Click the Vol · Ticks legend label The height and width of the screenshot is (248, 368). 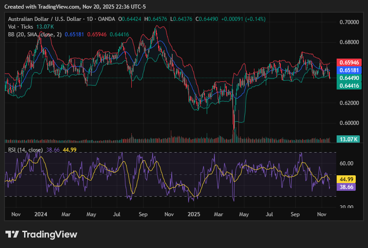[x=20, y=27]
